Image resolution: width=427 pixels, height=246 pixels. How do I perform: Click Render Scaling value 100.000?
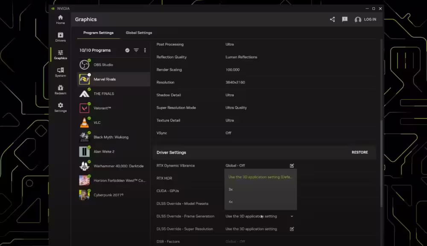point(233,70)
